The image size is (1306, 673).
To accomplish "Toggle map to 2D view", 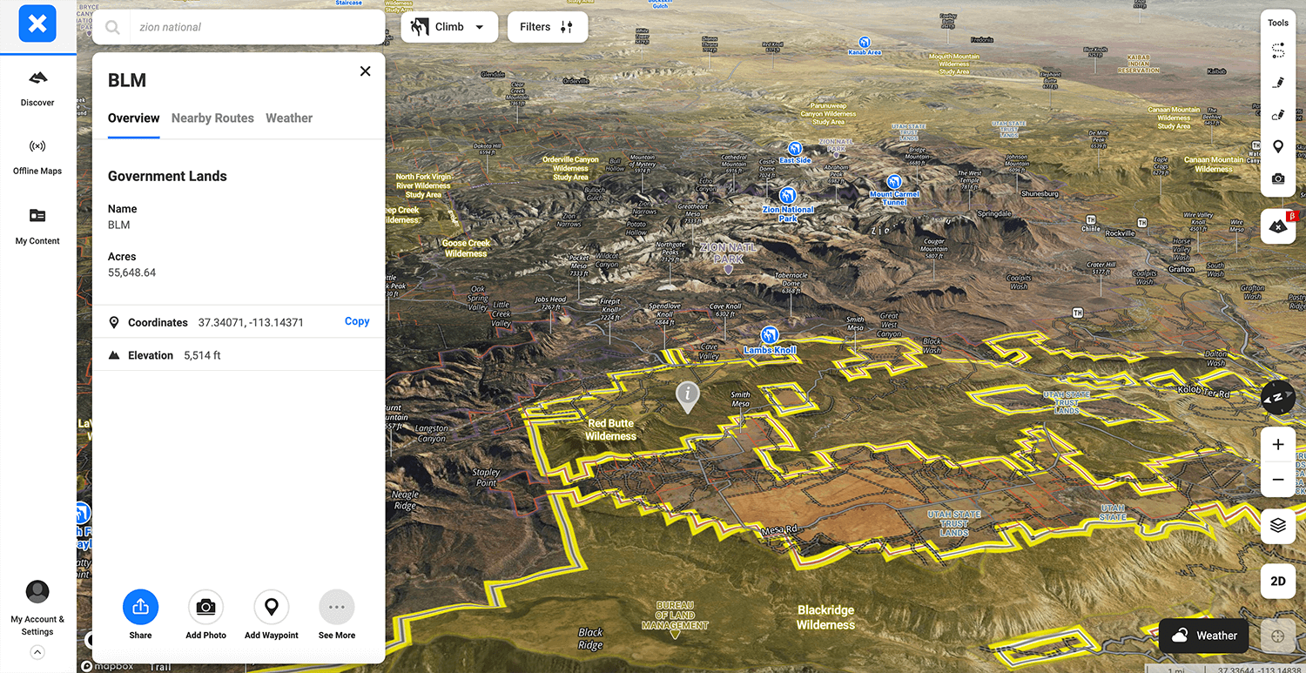I will [1277, 581].
